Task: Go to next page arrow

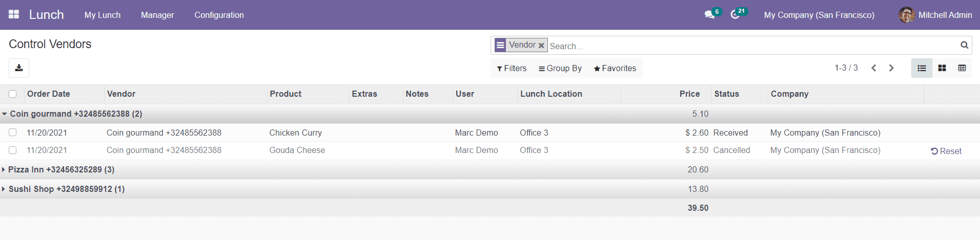Action: [891, 68]
